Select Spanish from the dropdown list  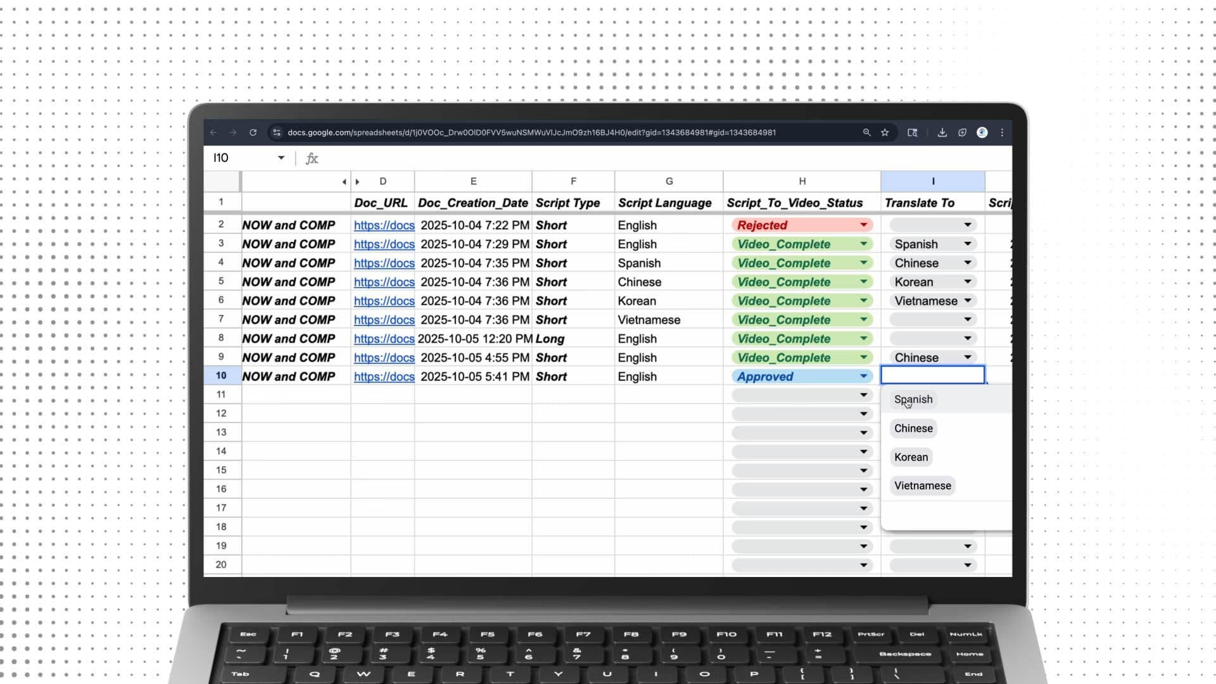coord(913,400)
